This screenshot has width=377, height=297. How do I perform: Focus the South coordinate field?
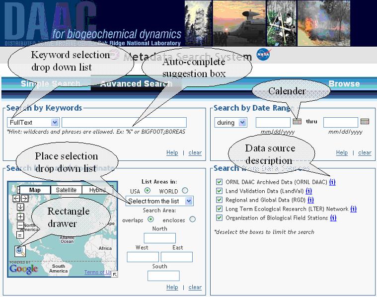(163, 276)
